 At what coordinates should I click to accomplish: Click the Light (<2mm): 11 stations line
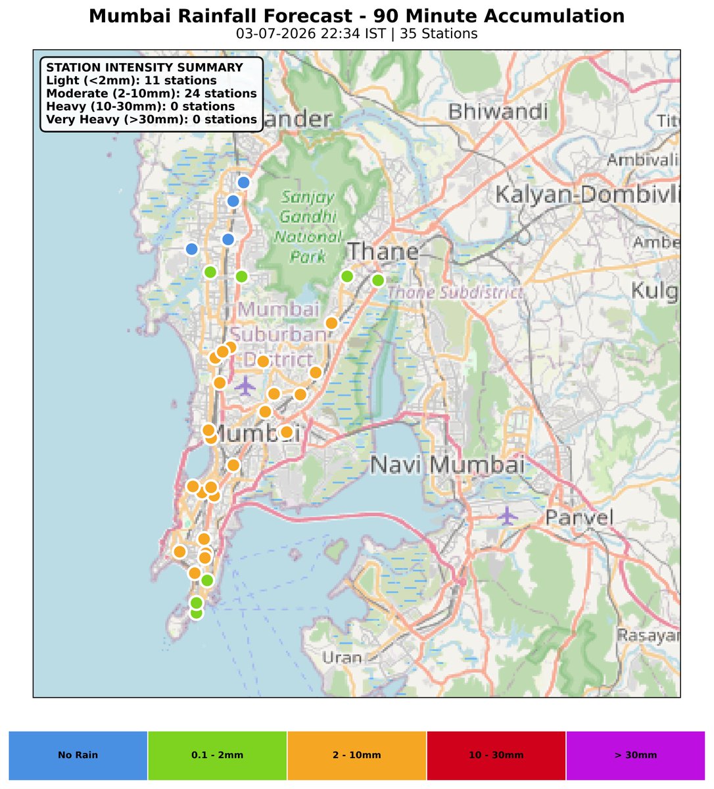131,80
